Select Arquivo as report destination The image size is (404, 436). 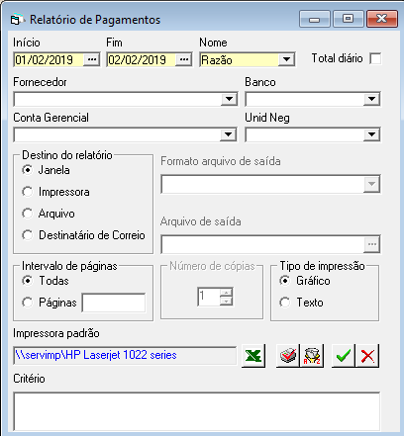(28, 214)
